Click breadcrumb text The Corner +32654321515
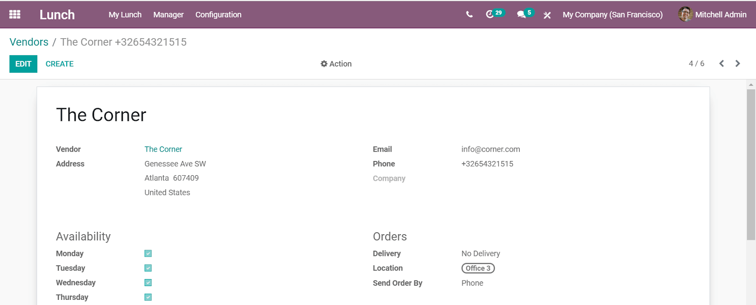 click(x=123, y=42)
